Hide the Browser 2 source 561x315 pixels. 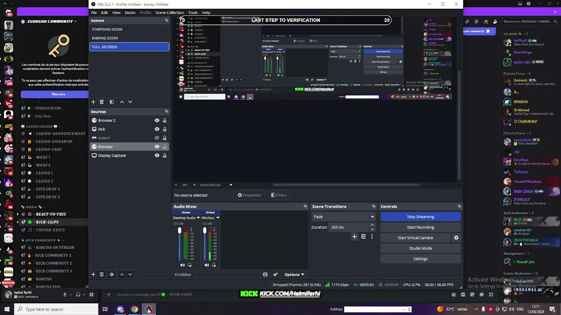pyautogui.click(x=157, y=120)
